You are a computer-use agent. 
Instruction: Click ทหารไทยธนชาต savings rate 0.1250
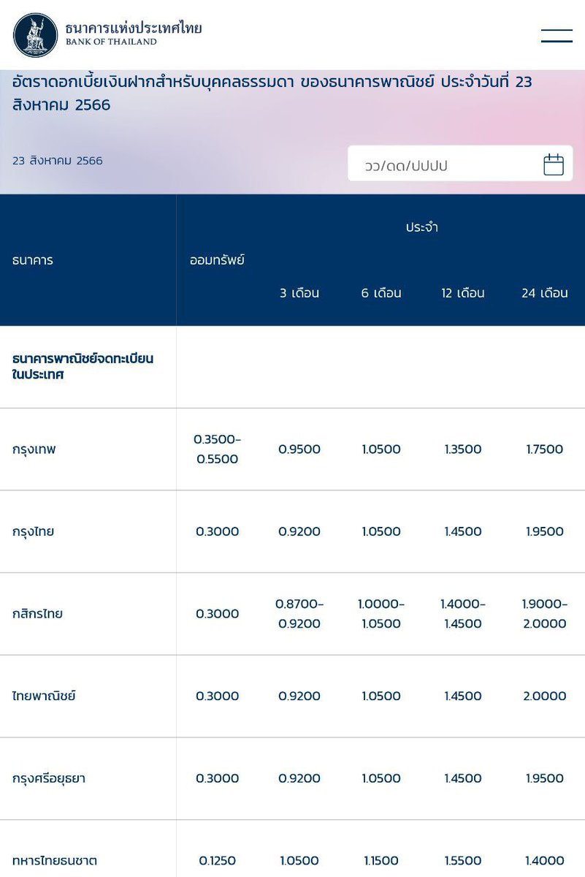tap(218, 861)
